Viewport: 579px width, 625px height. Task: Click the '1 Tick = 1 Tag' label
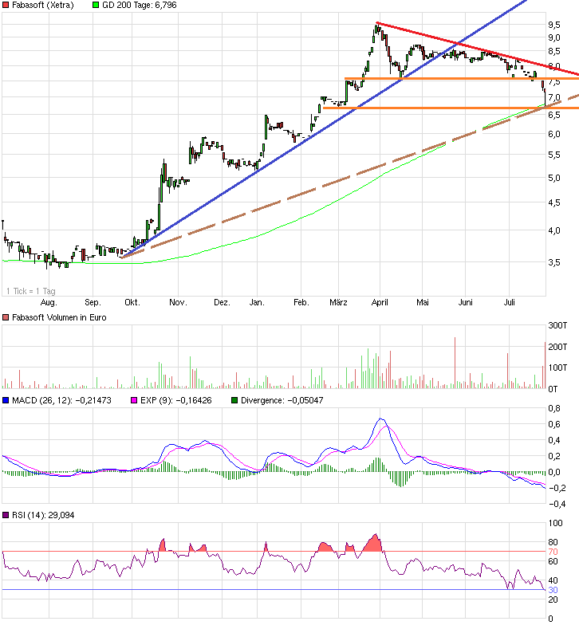30,291
